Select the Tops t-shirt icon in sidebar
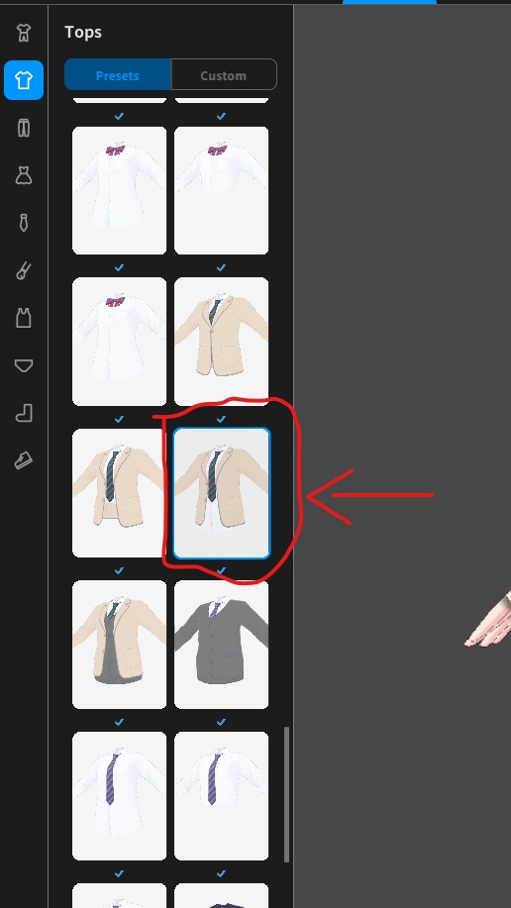 point(23,80)
